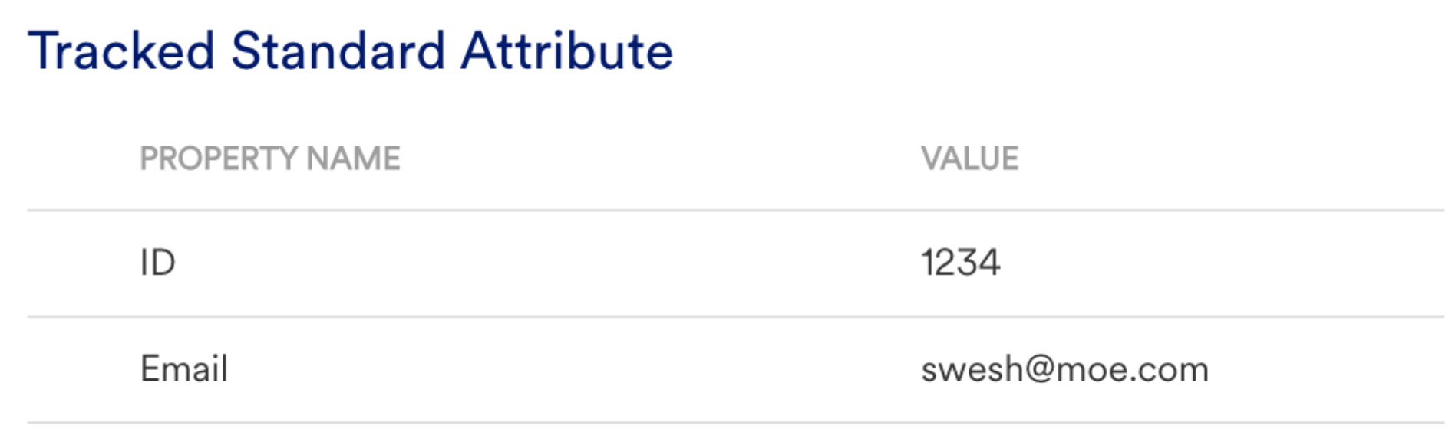Image resolution: width=1452 pixels, height=432 pixels.
Task: Click the divider line below the column headers
Action: 735,210
